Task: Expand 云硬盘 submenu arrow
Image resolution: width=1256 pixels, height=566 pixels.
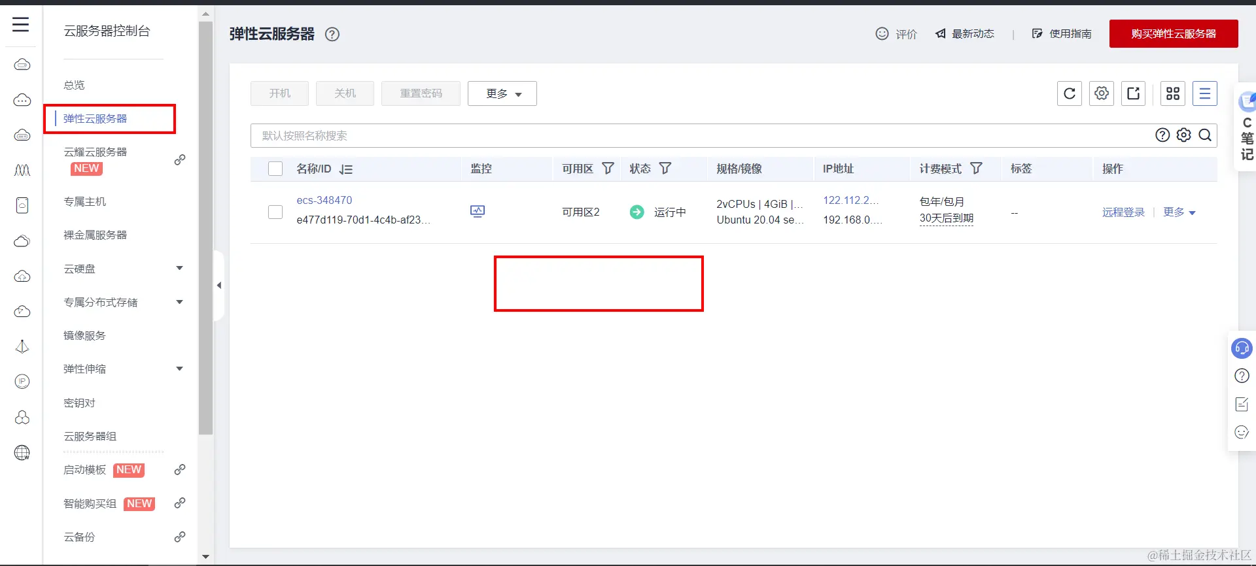Action: tap(180, 269)
